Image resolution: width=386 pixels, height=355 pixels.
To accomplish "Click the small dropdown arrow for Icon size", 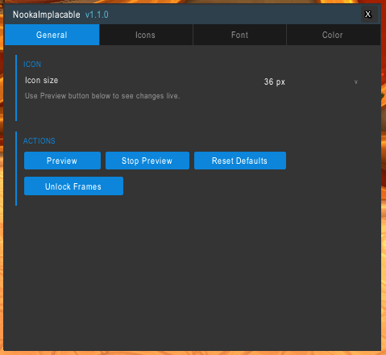I will tap(356, 81).
